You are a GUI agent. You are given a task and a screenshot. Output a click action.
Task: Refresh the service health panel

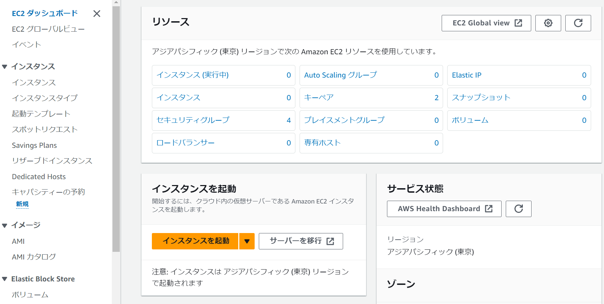click(518, 209)
